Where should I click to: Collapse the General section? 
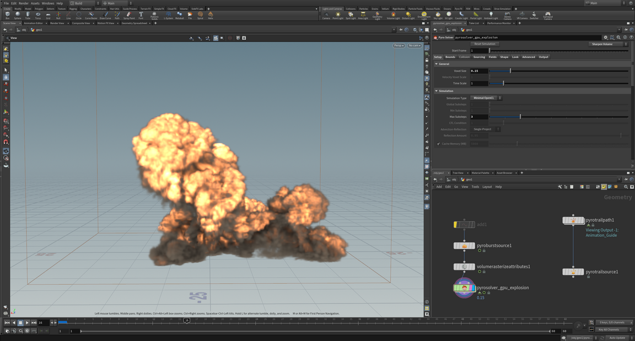click(437, 64)
